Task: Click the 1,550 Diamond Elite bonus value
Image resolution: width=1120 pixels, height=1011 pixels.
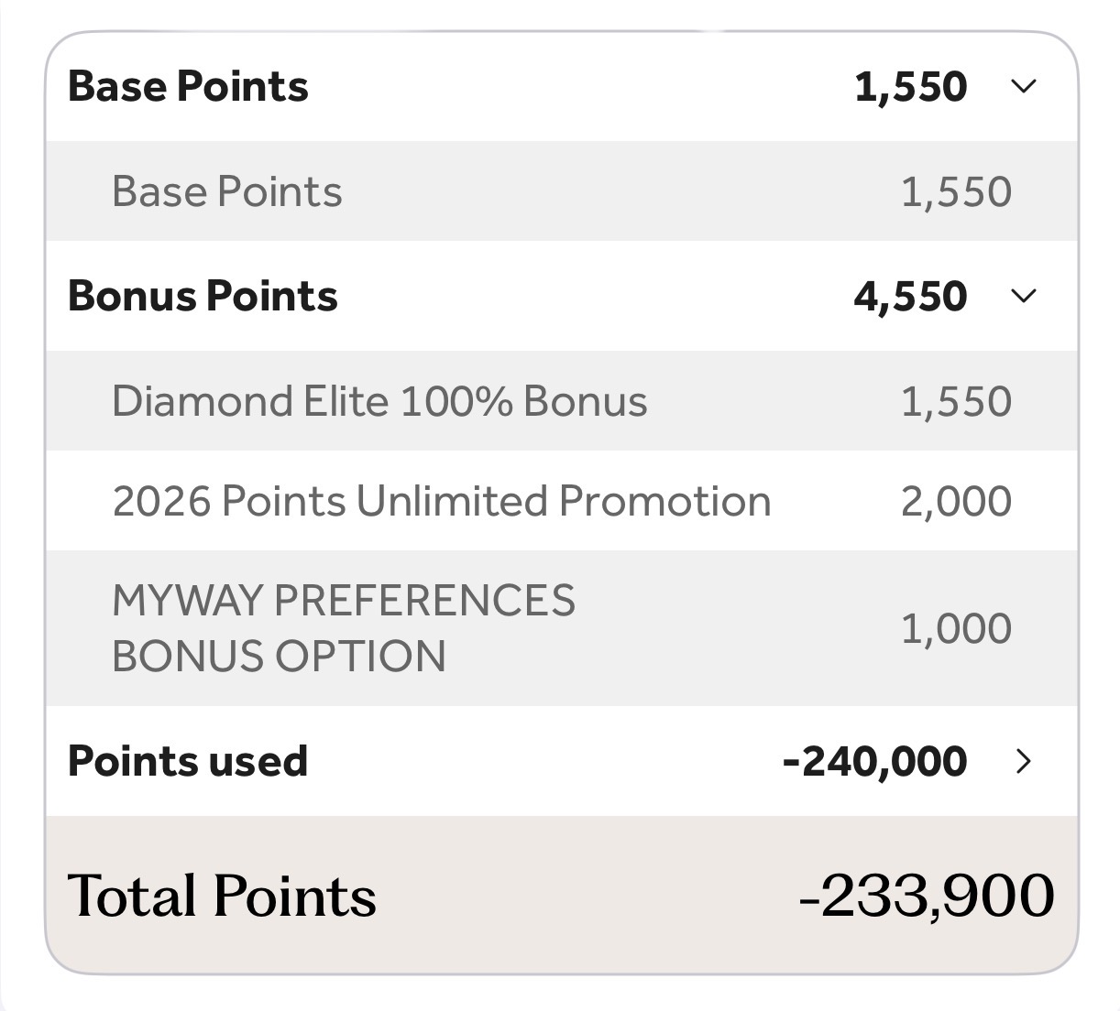Action: (x=956, y=401)
